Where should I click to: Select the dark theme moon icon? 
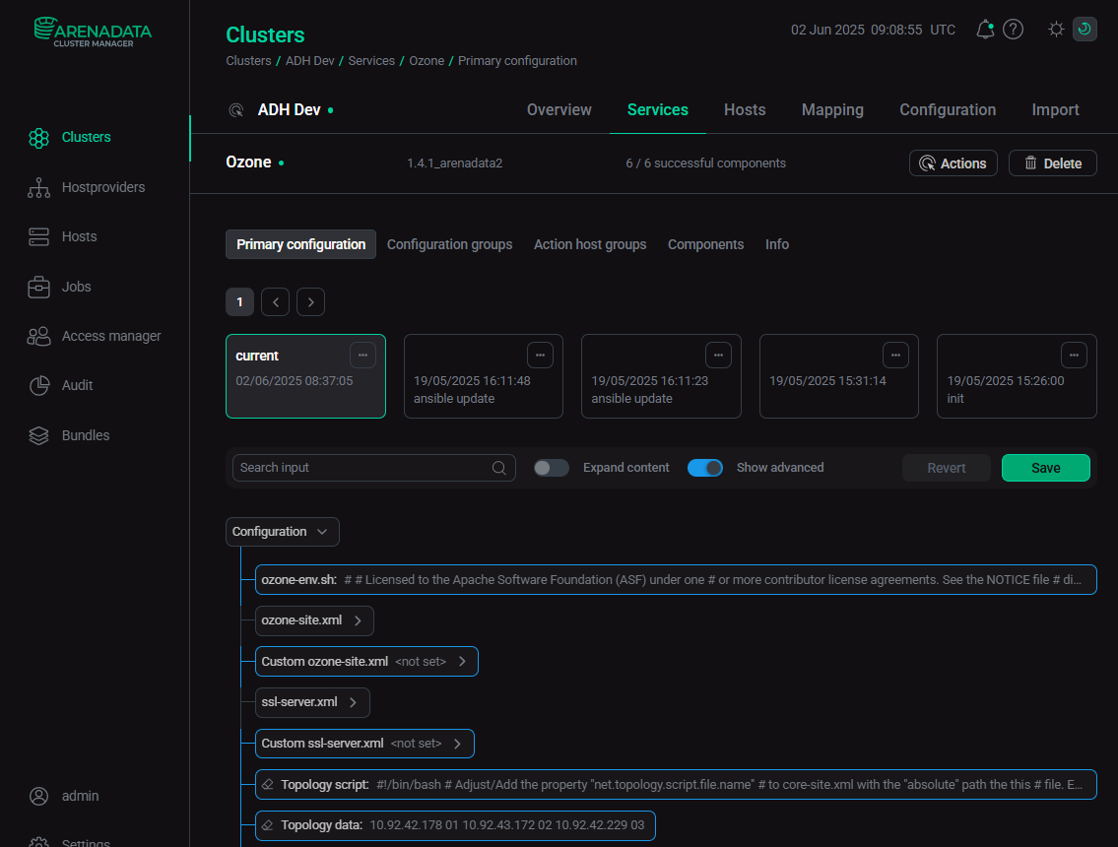1085,30
